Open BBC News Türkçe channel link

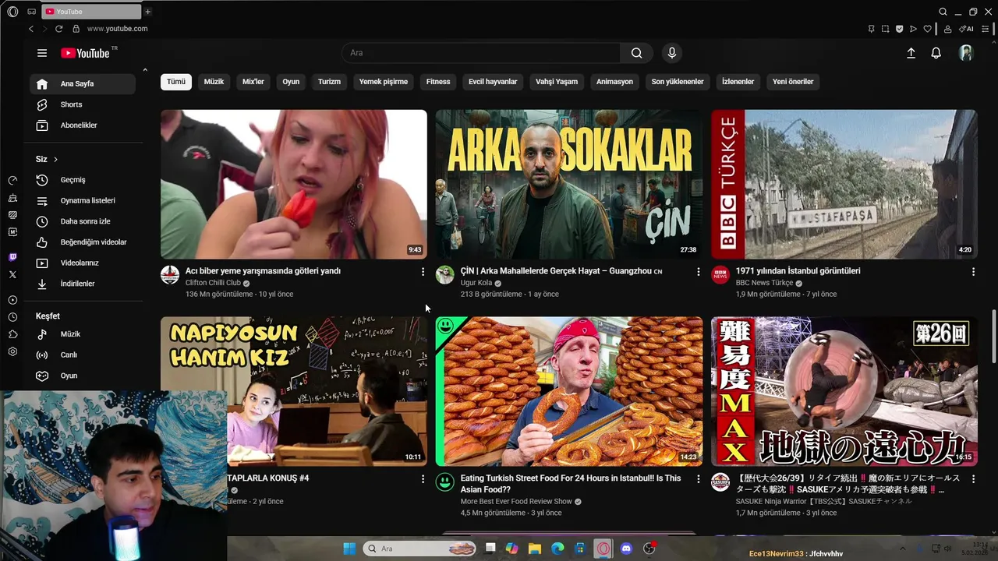[764, 283]
